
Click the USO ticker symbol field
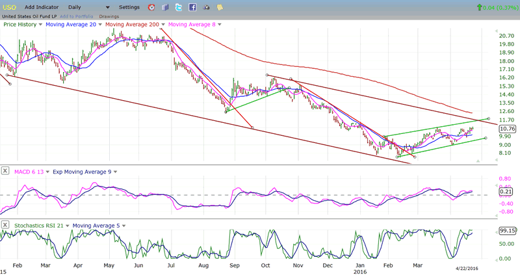[x=9, y=7]
